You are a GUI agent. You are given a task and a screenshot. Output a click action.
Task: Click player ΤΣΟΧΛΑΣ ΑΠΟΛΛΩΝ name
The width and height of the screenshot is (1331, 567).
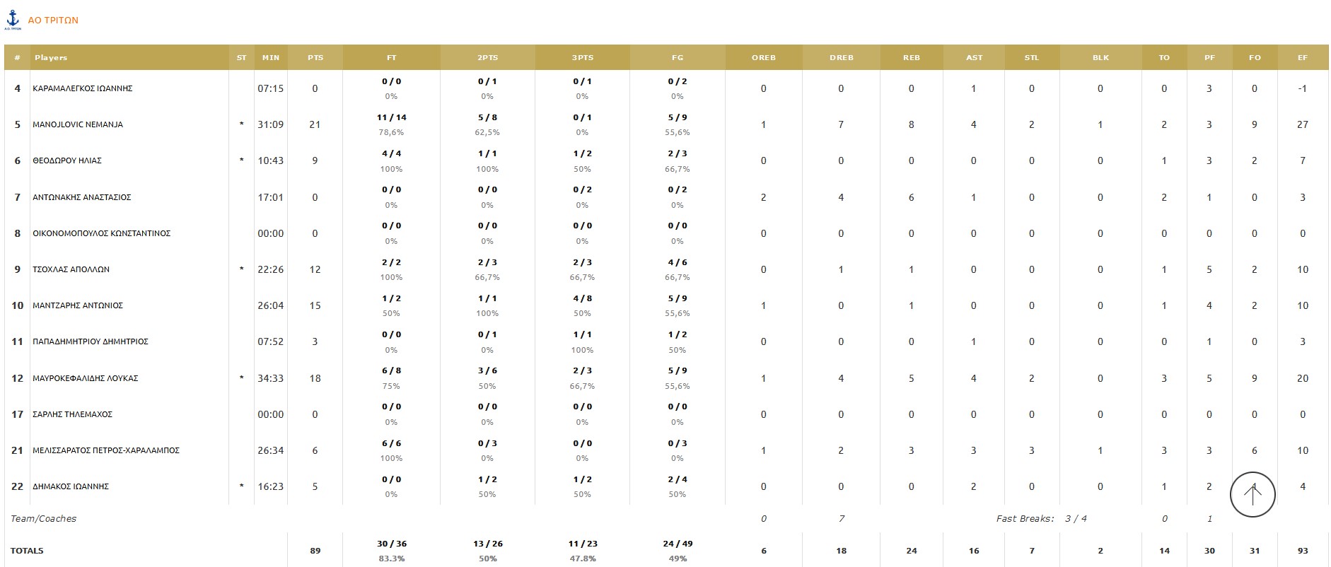71,269
